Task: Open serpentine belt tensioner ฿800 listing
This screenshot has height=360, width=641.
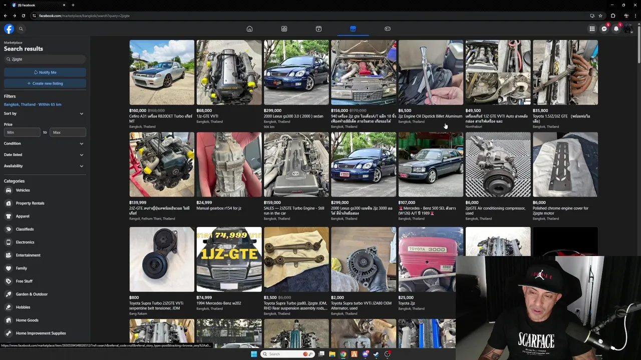Action: pos(162,271)
